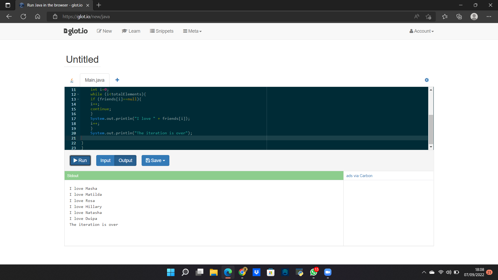The width and height of the screenshot is (498, 280).
Task: Open the Meta dropdown menu
Action: [192, 31]
